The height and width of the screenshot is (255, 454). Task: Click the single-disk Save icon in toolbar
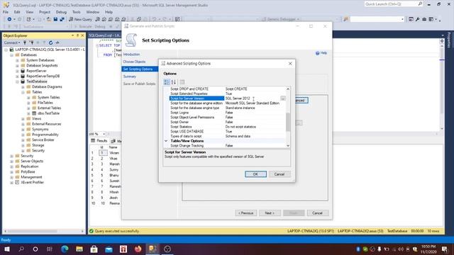[55, 19]
